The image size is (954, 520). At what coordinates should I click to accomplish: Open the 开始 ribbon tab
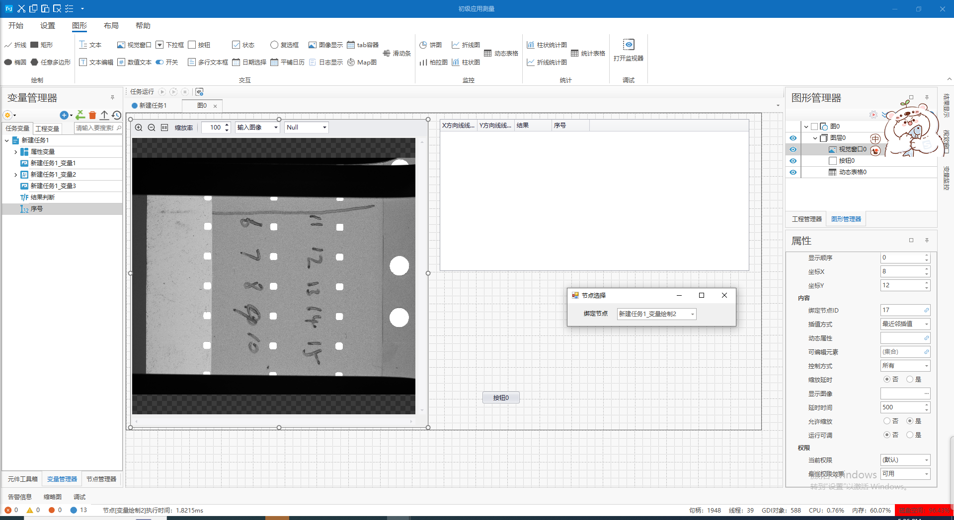[16, 26]
